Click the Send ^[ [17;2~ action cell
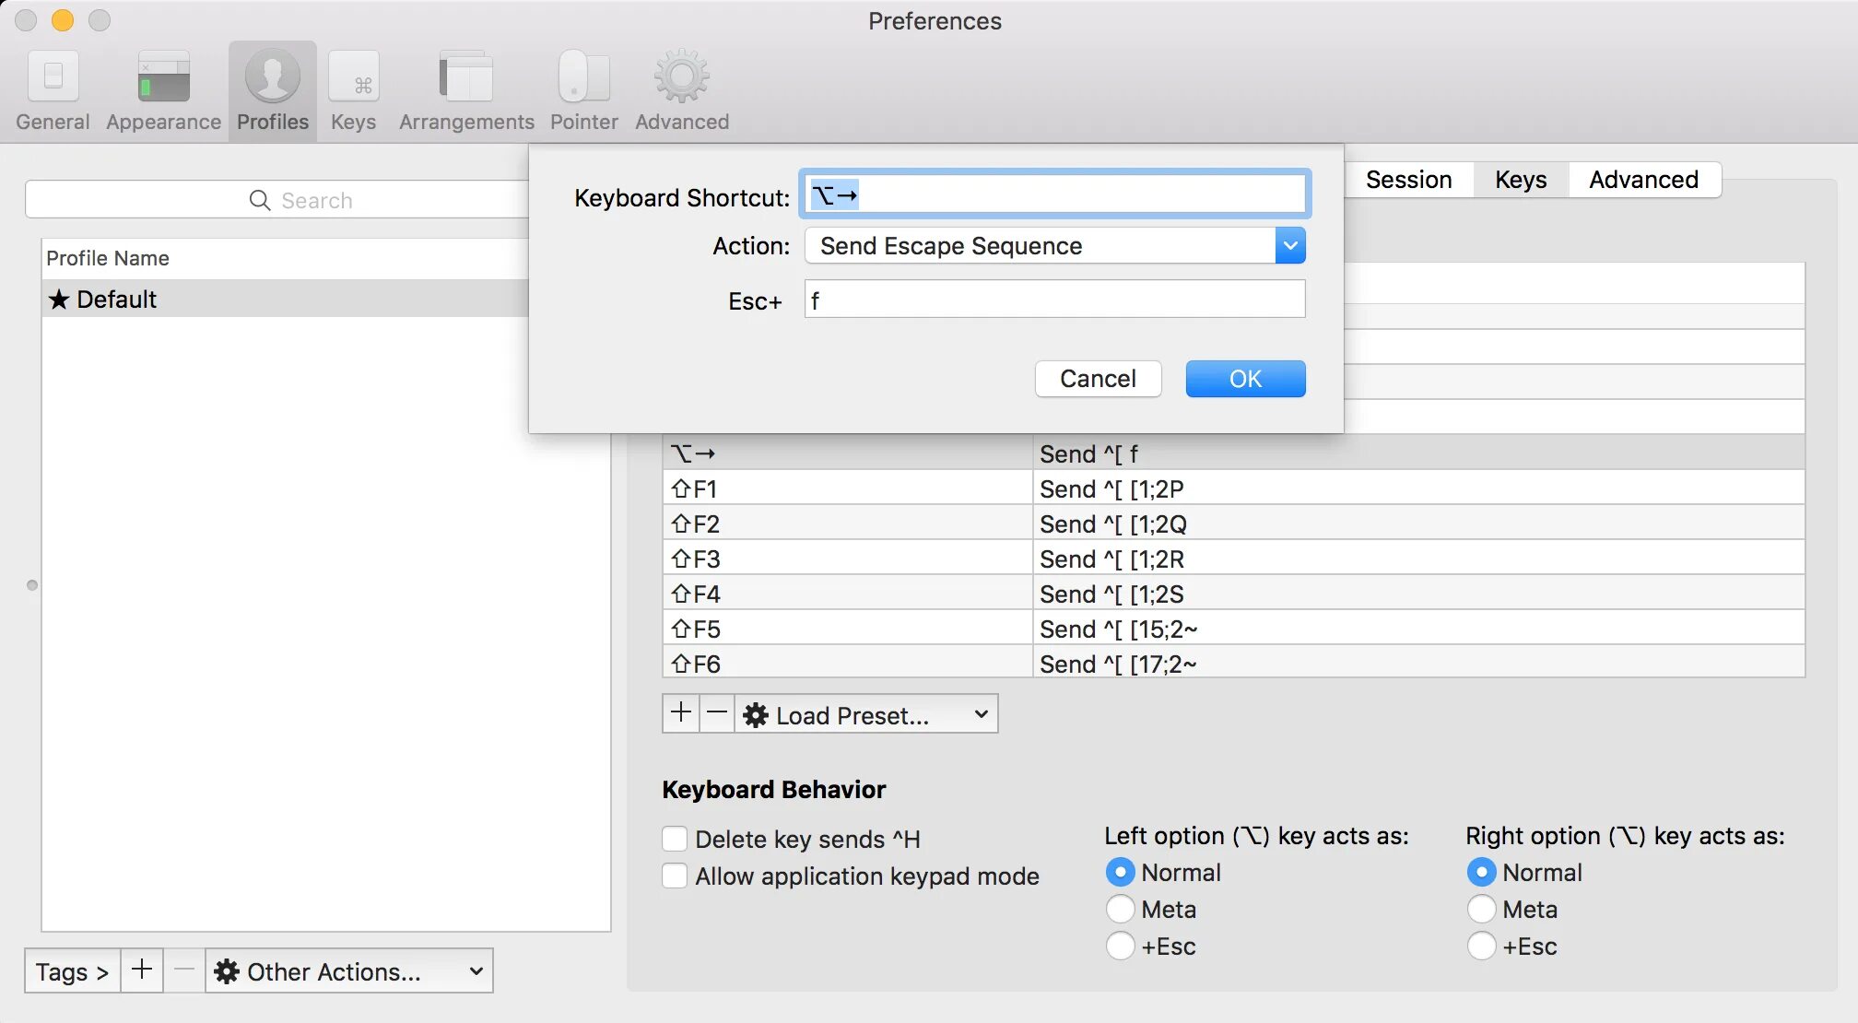Viewport: 1858px width, 1023px height. tap(1419, 662)
